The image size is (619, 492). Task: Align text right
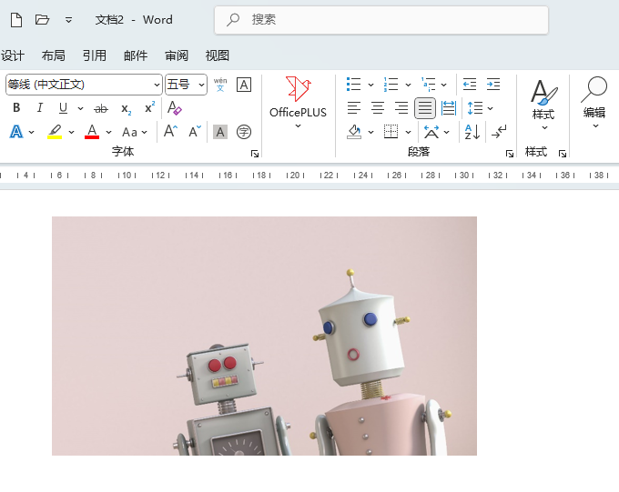pos(401,108)
